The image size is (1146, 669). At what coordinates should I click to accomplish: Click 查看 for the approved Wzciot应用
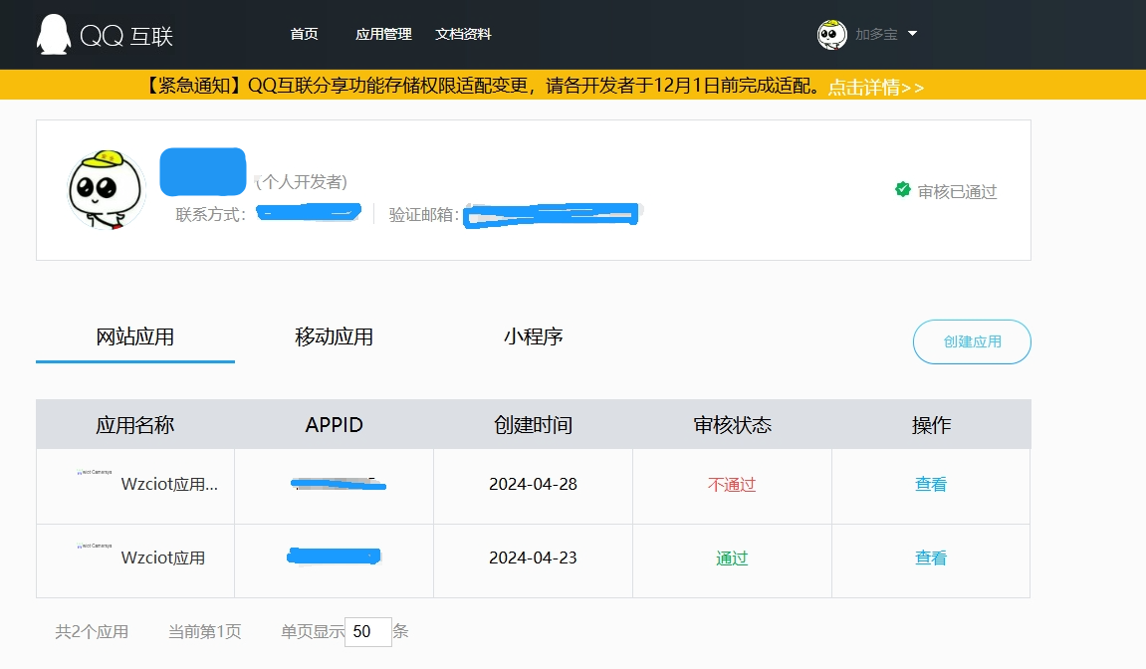coord(930,558)
